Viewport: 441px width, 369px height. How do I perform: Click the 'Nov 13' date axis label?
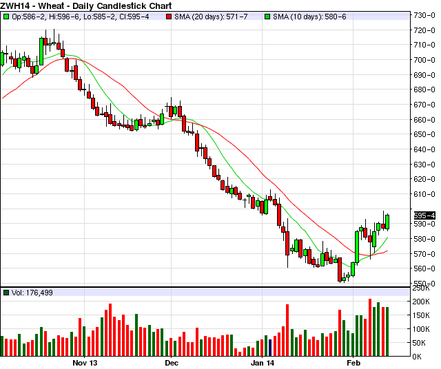[x=85, y=363]
